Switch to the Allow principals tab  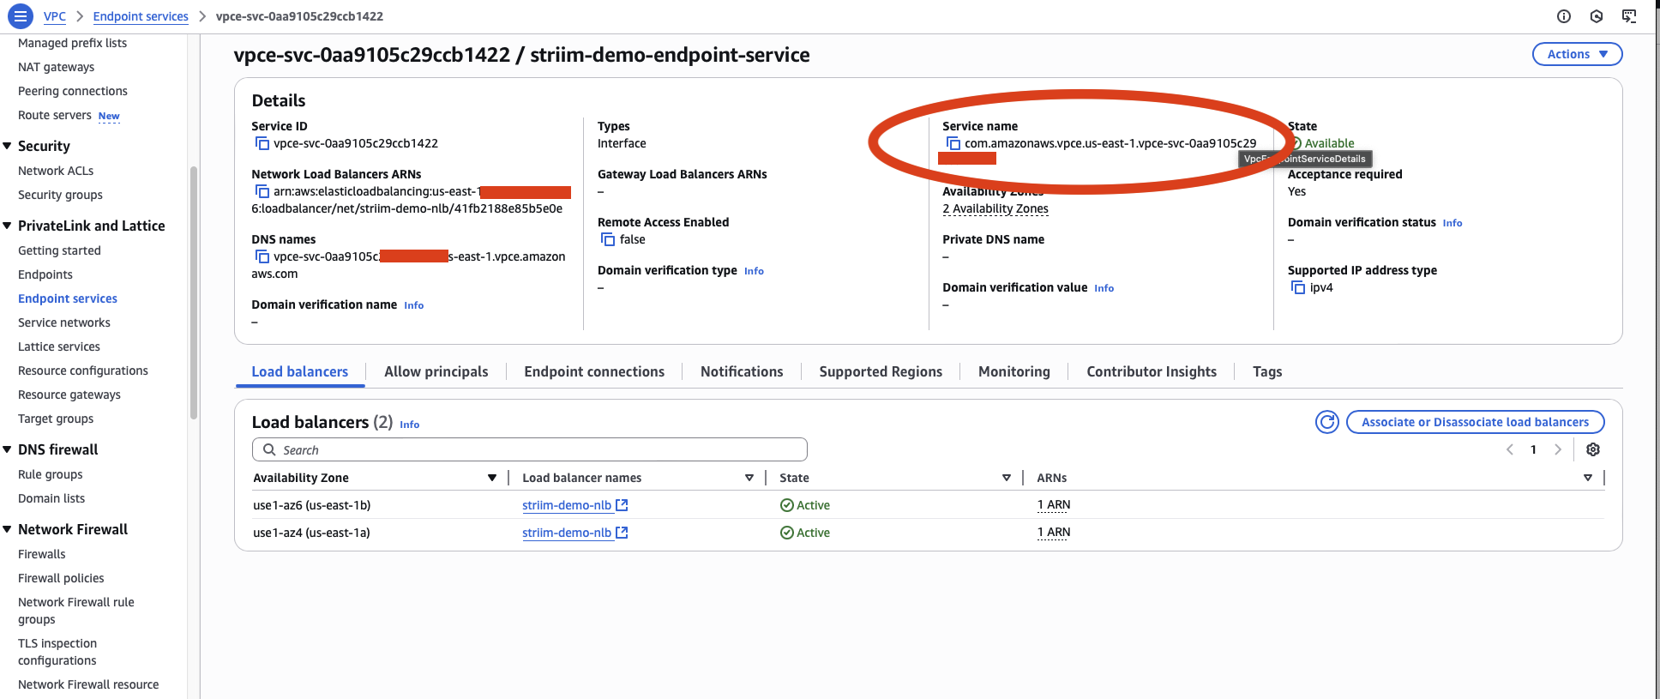click(436, 371)
